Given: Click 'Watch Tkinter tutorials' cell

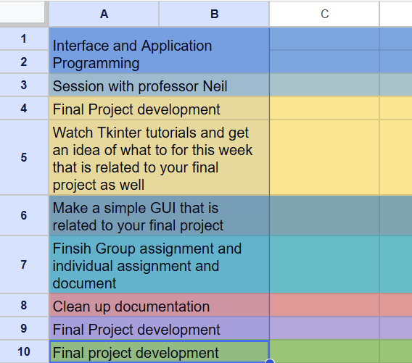Looking at the screenshot, I should 160,157.
